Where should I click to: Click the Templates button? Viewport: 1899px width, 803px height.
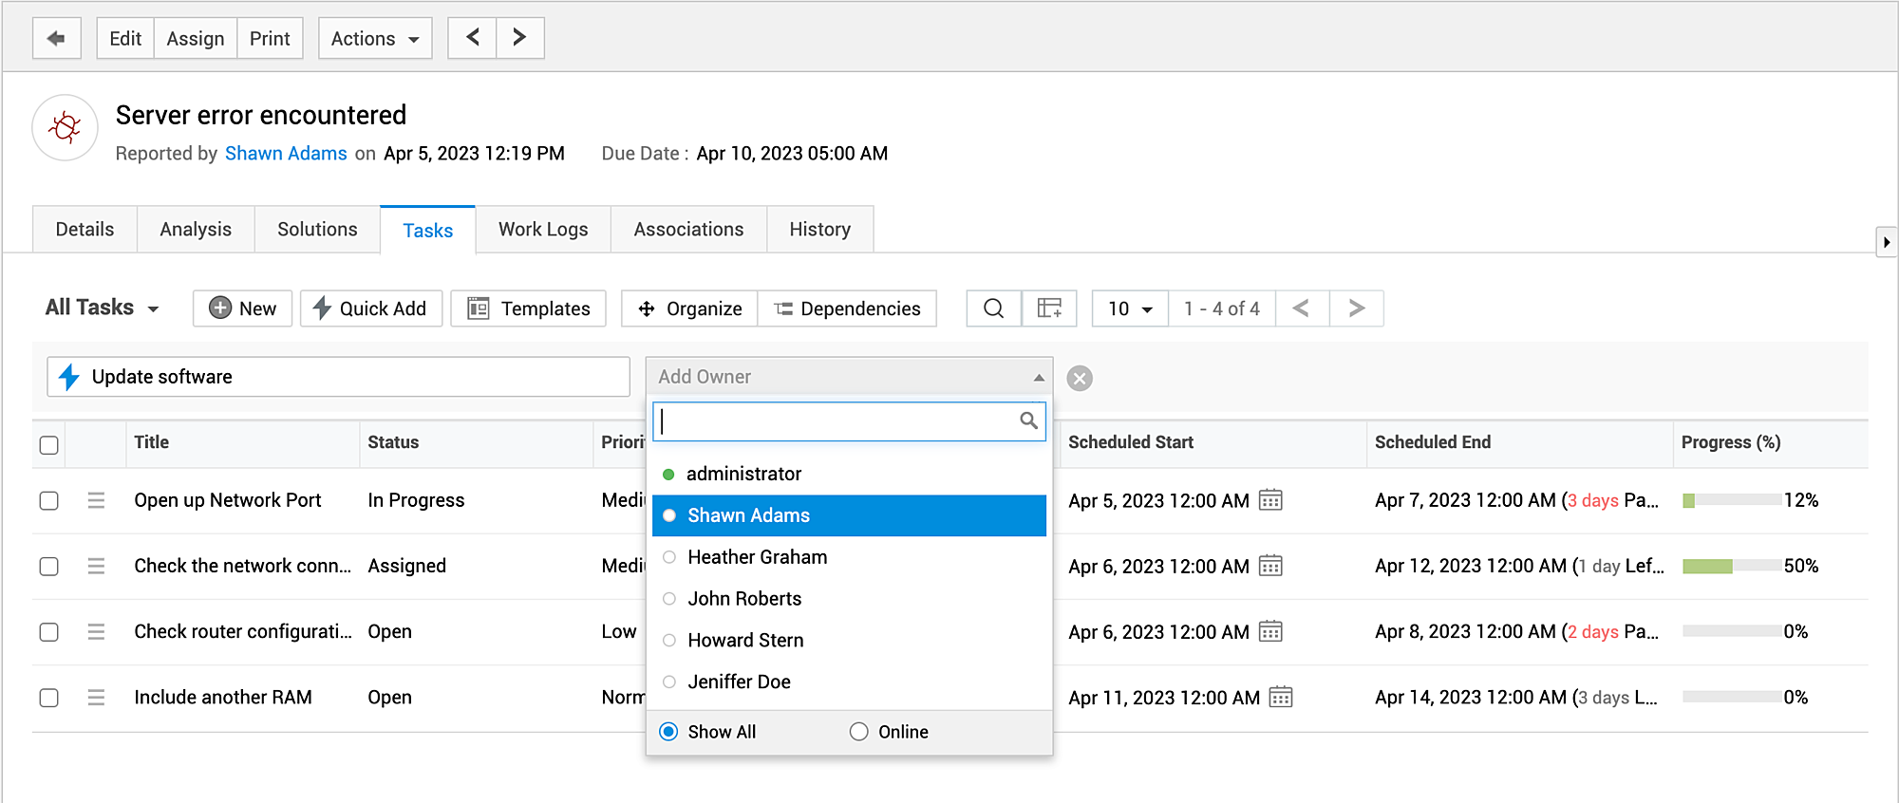pos(529,308)
